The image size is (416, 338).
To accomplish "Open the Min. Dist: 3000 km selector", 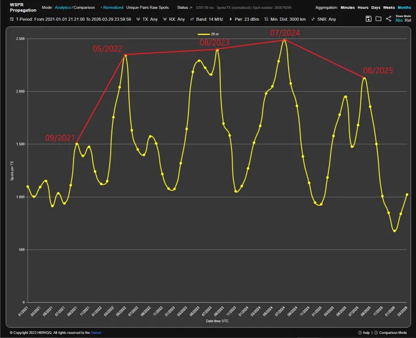I will click(288, 20).
